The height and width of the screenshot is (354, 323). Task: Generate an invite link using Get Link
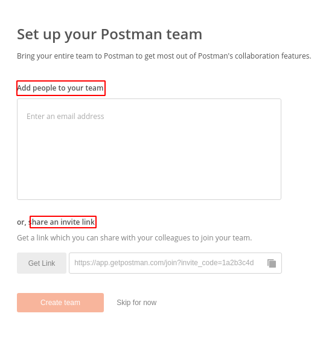coord(42,263)
